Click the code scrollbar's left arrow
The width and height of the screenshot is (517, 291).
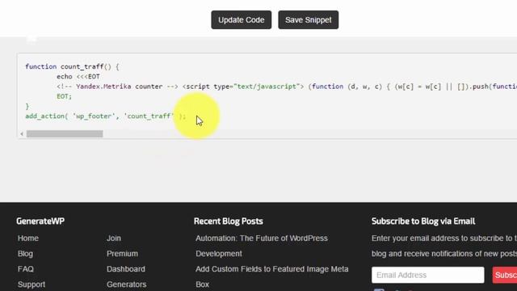[x=22, y=134]
